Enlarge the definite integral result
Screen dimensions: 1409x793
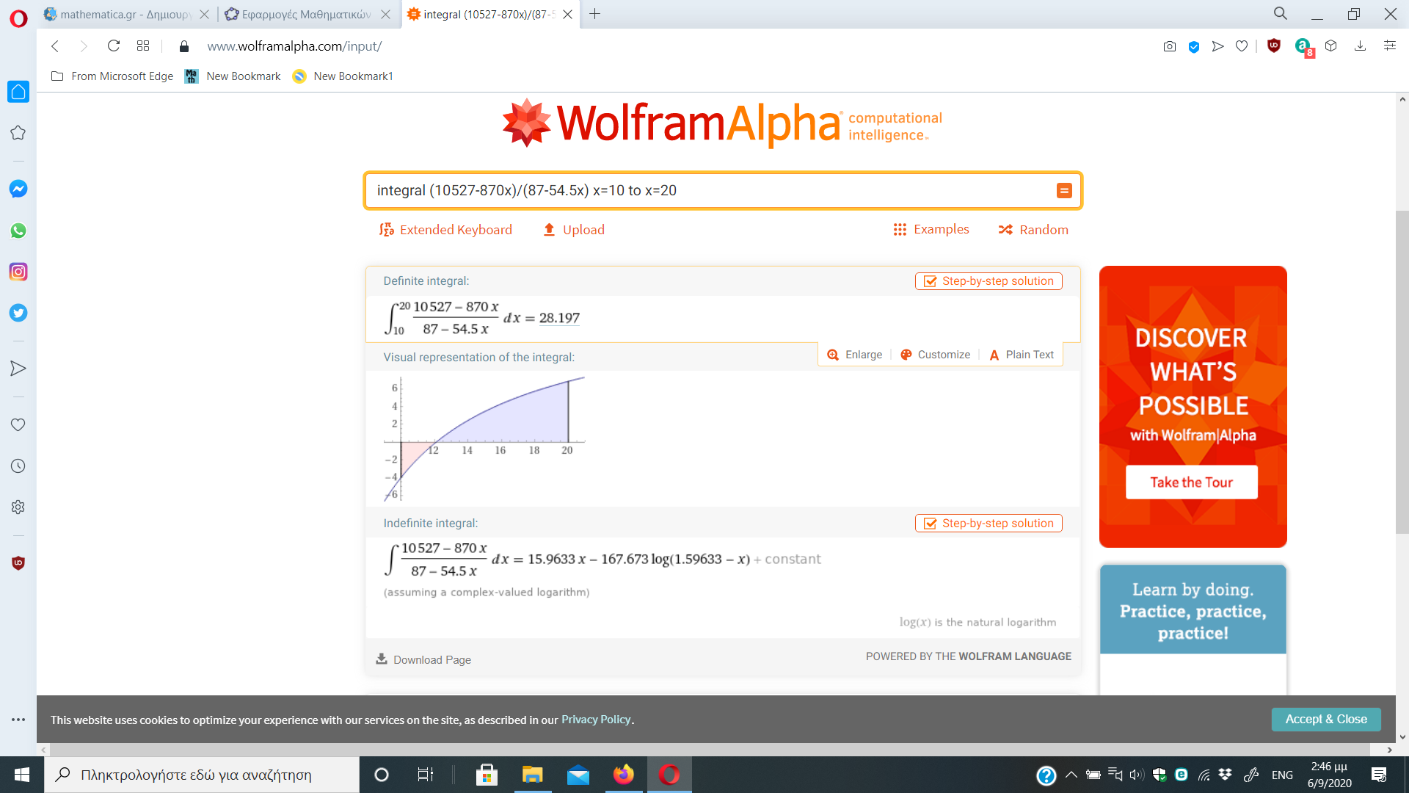click(x=855, y=355)
